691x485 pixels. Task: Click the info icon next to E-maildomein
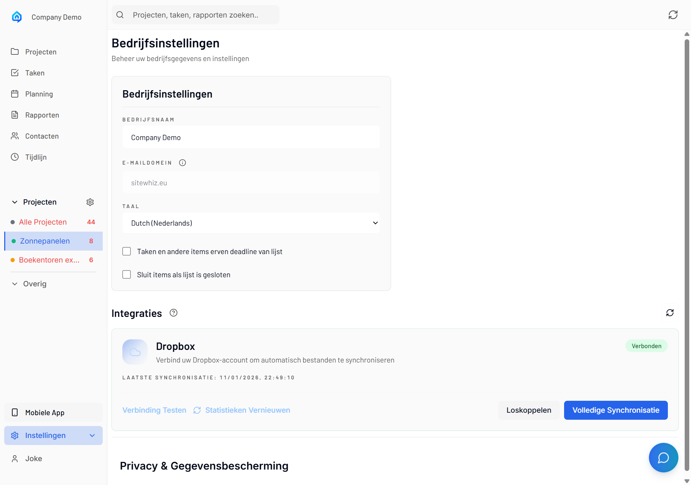182,162
